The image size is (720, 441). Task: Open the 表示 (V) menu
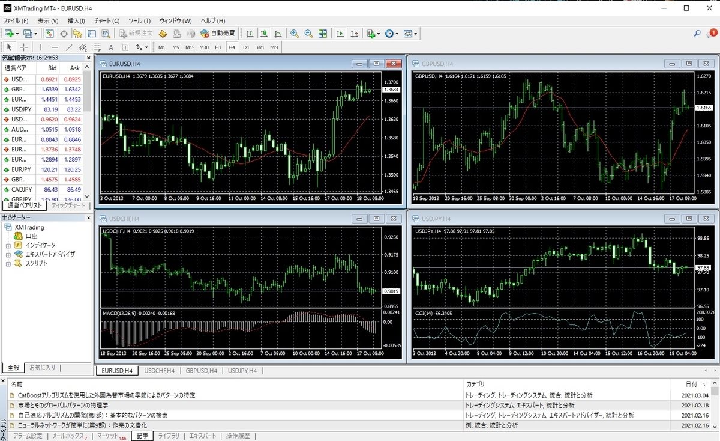(48, 21)
